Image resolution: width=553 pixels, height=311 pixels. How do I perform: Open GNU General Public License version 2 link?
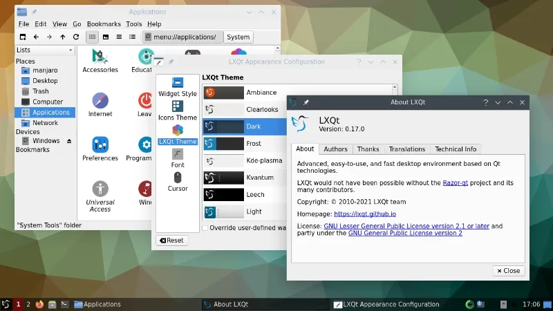pyautogui.click(x=405, y=233)
